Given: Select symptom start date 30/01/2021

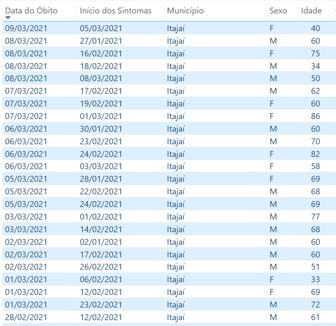Looking at the screenshot, I should coord(101,129).
